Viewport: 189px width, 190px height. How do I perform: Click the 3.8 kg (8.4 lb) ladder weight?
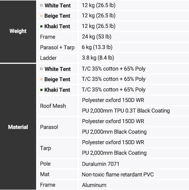coord(98,58)
